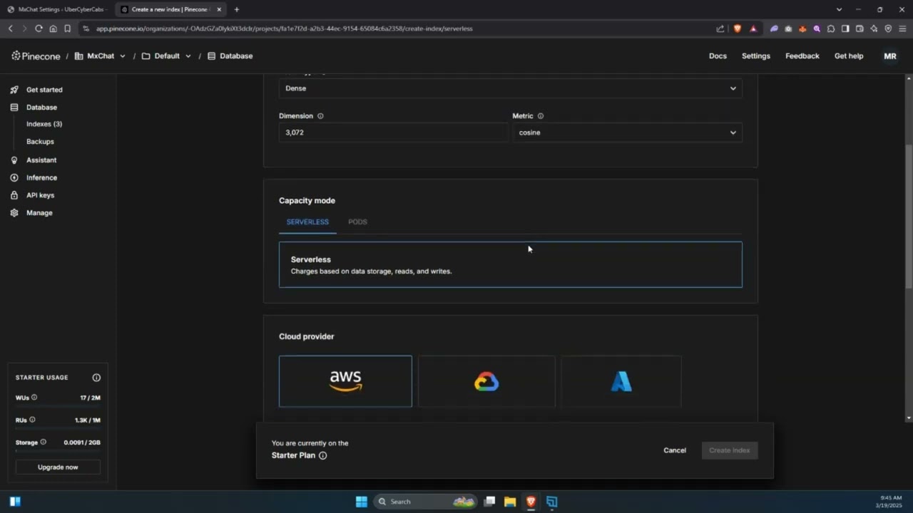Screen dimensions: 913x513
Task: Click the Upgrade now button
Action: [x=58, y=467]
